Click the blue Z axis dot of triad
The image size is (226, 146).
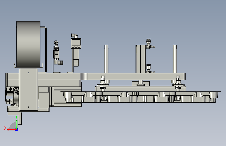coord(17,130)
